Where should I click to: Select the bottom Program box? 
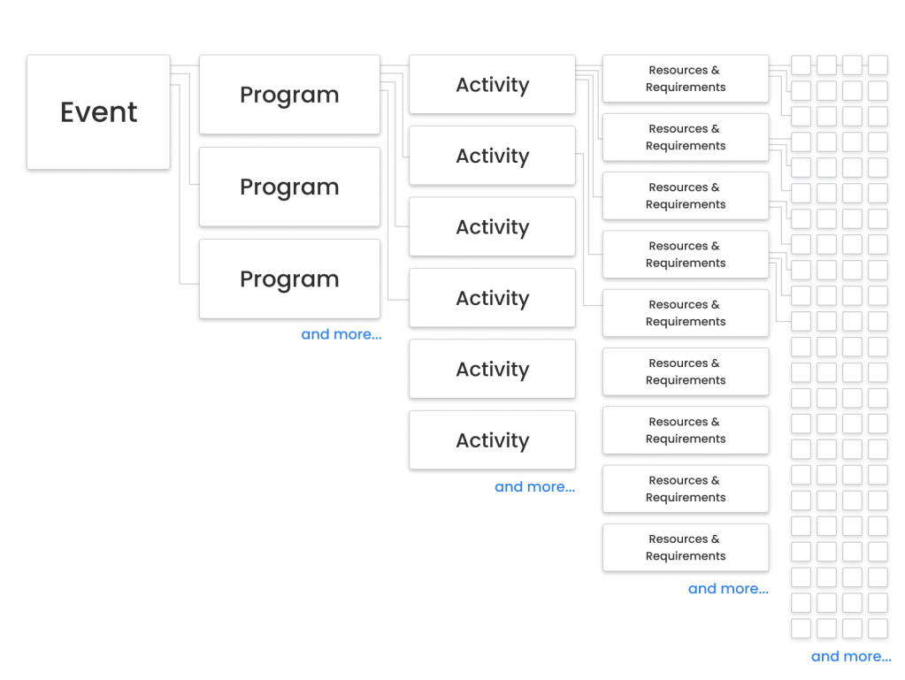289,279
